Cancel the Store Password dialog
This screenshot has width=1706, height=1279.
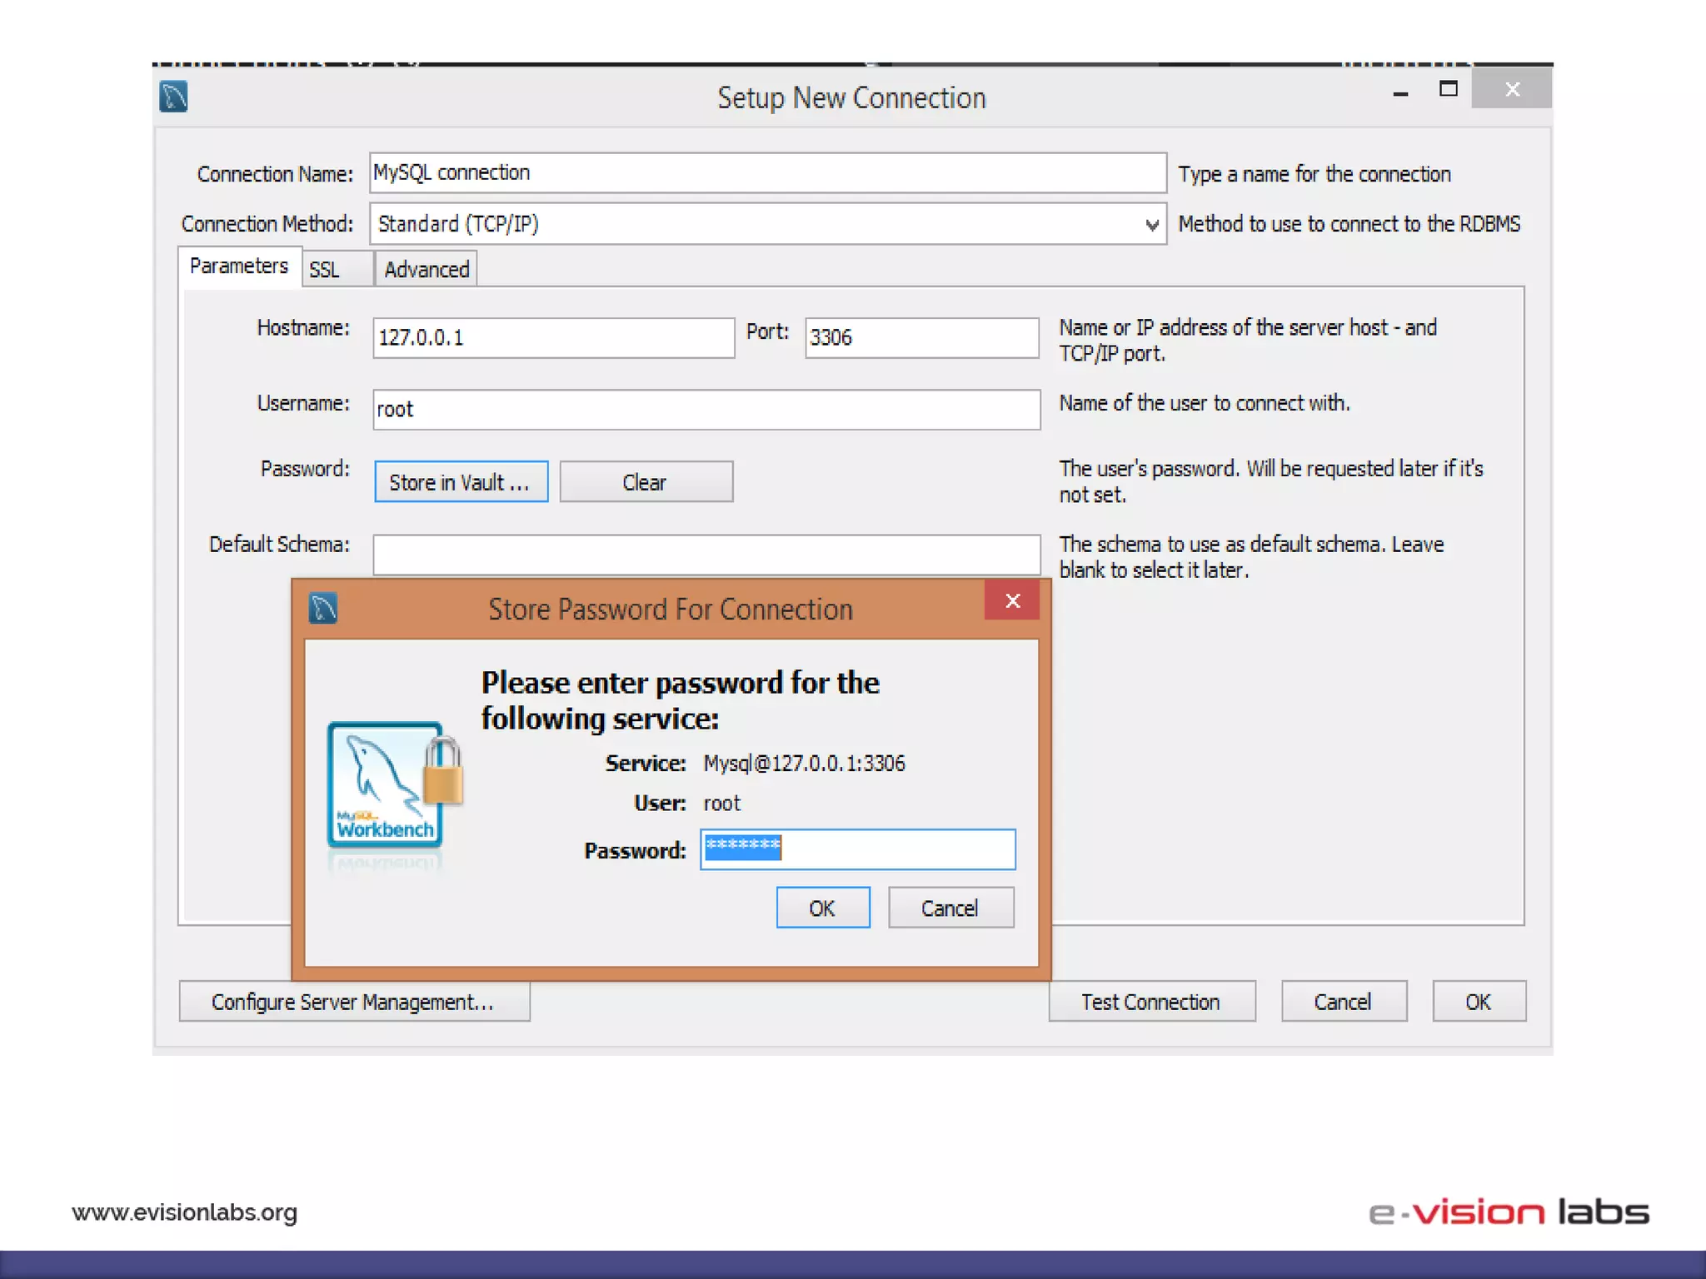click(x=950, y=908)
